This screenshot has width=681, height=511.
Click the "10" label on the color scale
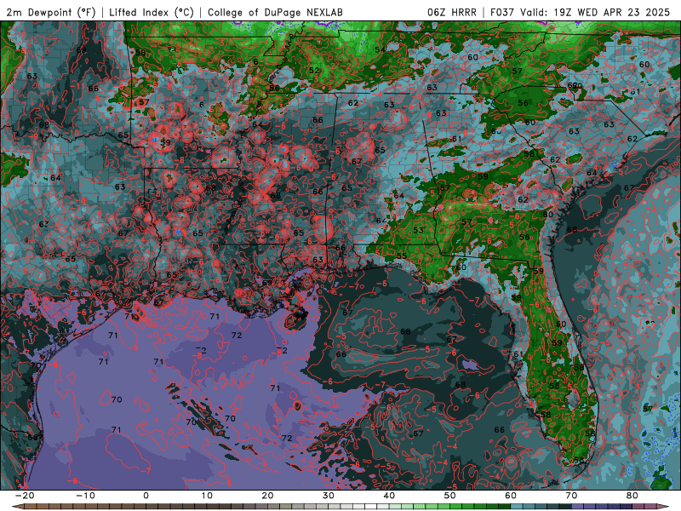[207, 496]
